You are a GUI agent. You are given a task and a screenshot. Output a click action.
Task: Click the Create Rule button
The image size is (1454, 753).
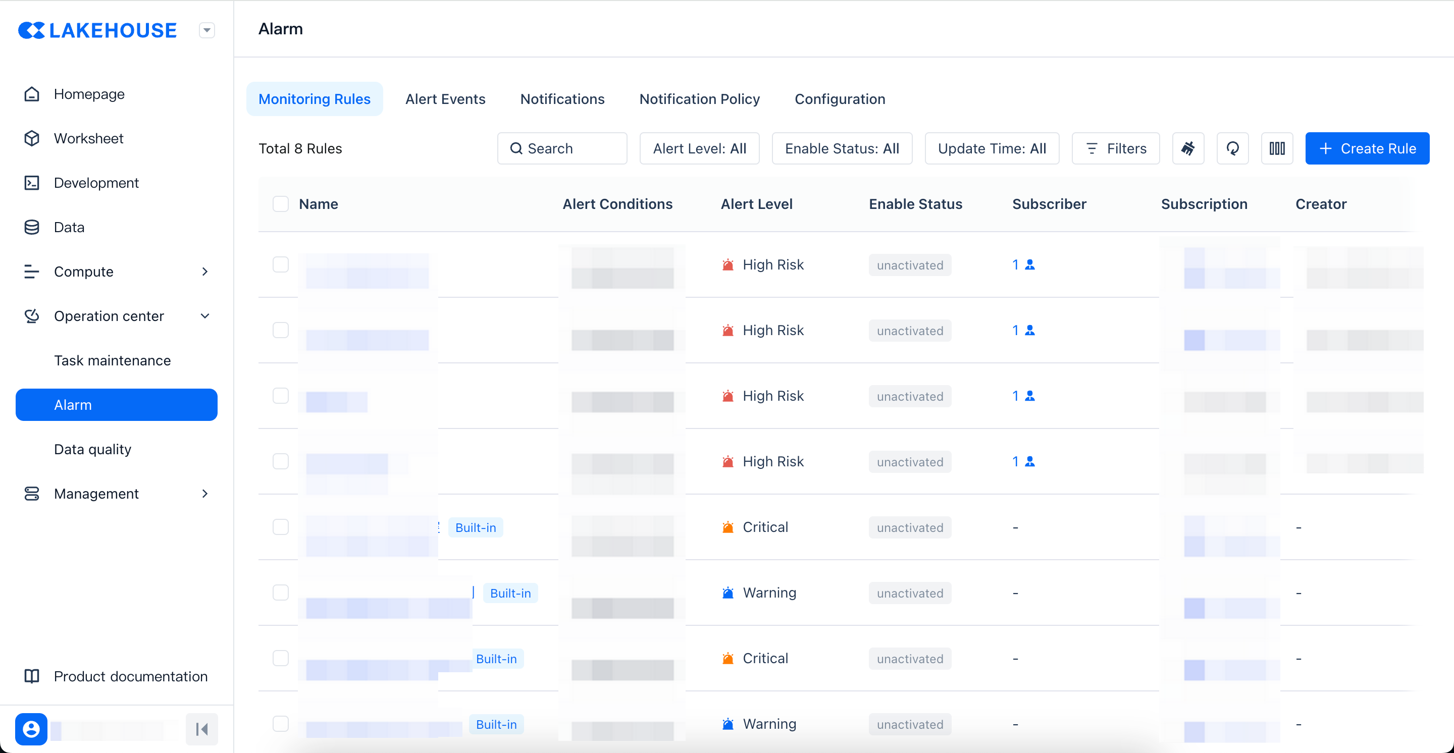click(1367, 148)
